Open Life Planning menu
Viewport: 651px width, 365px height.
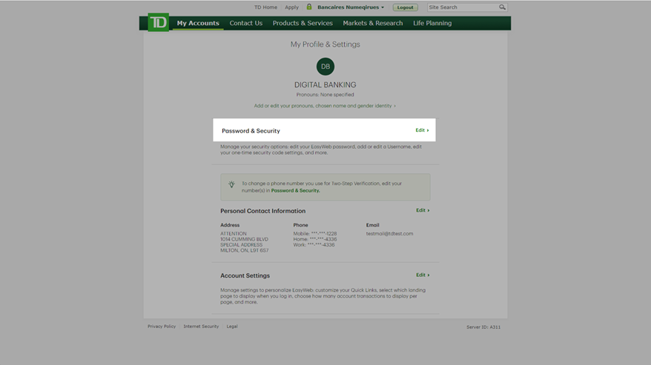[x=432, y=23]
